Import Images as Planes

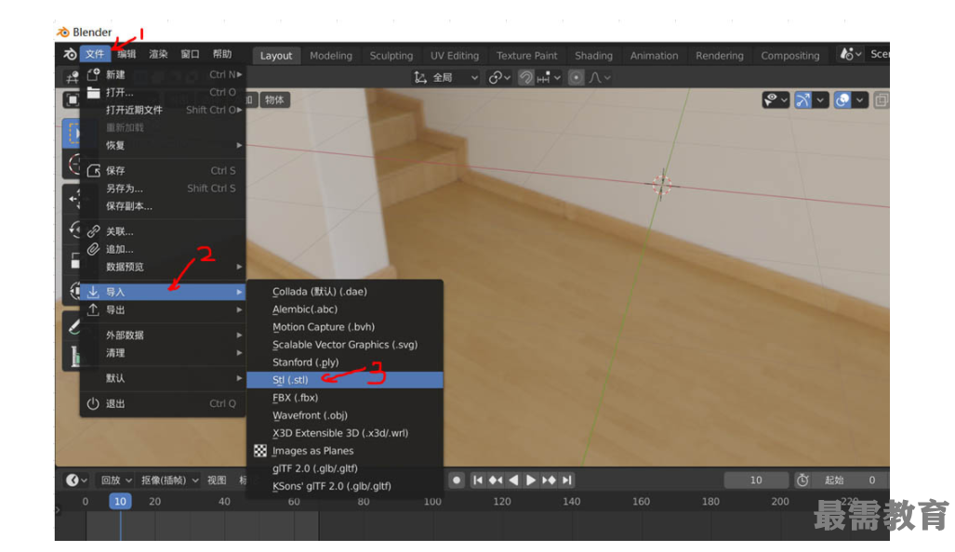(345, 451)
